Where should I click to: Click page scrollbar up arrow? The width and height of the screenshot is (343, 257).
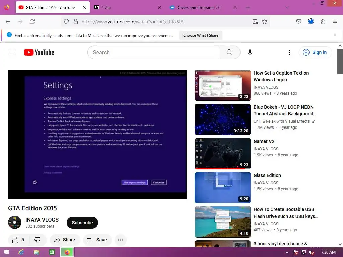click(x=340, y=46)
